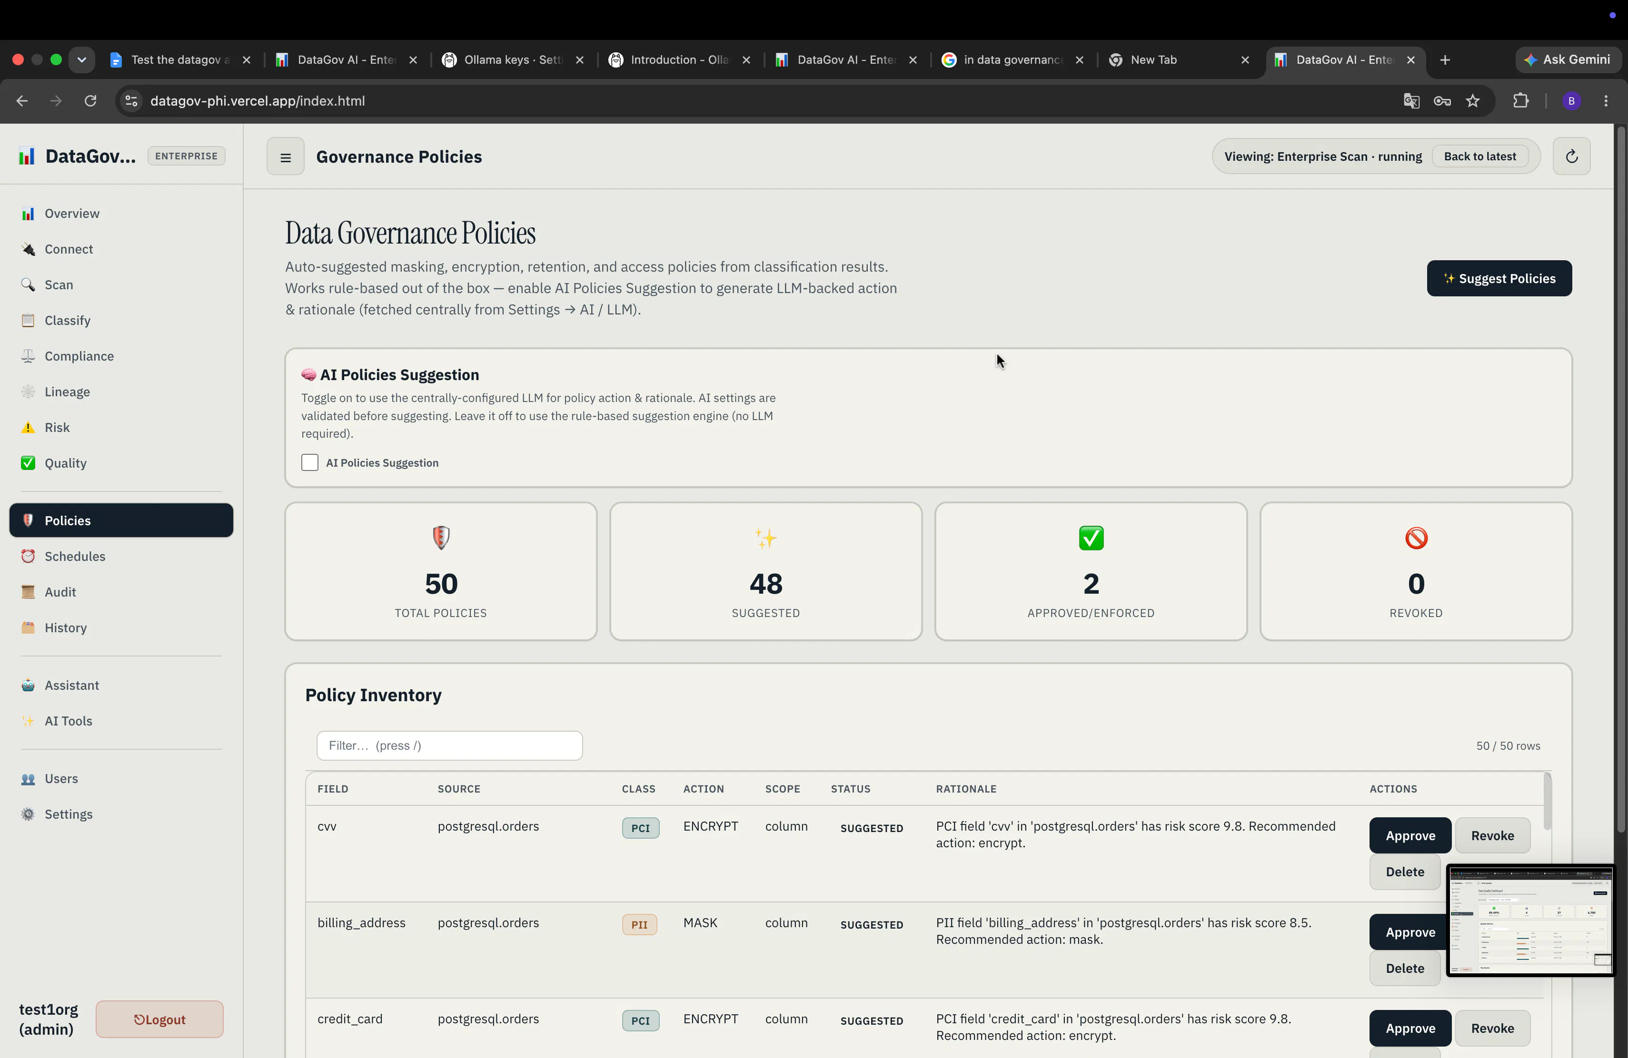Viewport: 1628px width, 1058px height.
Task: Open the Chrome three-dot menu
Action: coord(1606,101)
